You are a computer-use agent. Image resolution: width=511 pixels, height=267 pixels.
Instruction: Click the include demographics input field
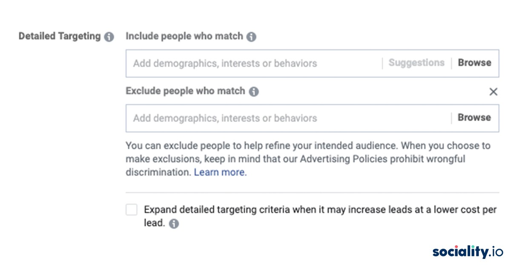[255, 63]
